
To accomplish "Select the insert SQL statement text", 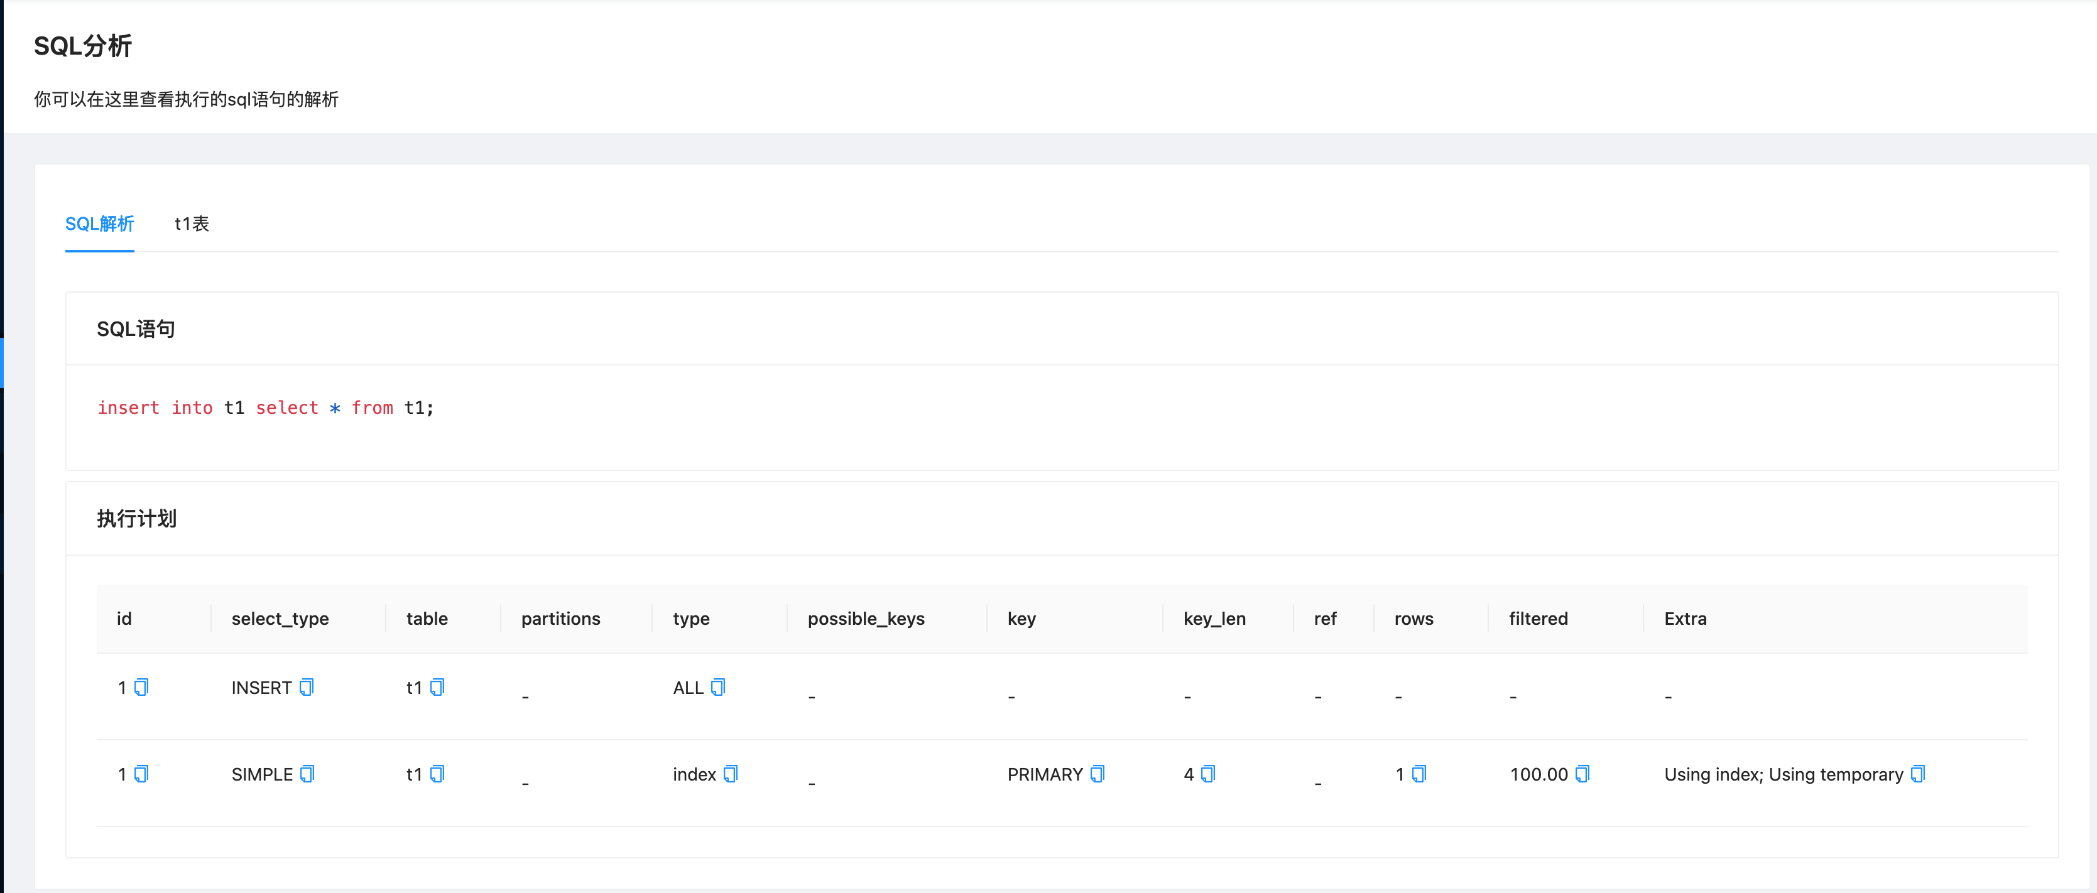I will point(264,408).
